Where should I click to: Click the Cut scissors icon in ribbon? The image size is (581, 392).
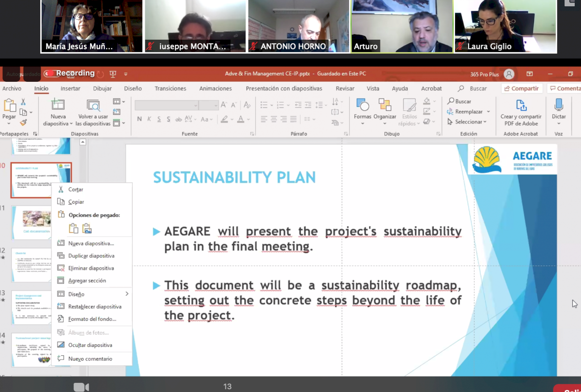pyautogui.click(x=23, y=102)
